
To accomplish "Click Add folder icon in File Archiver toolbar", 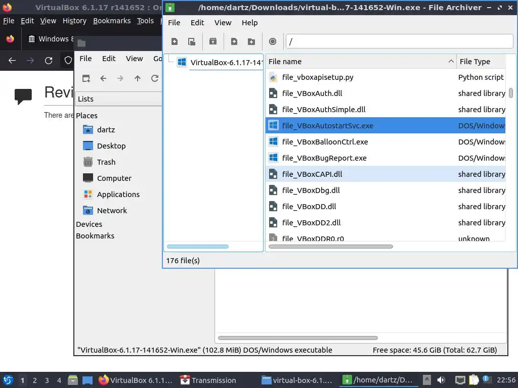I will (x=251, y=41).
